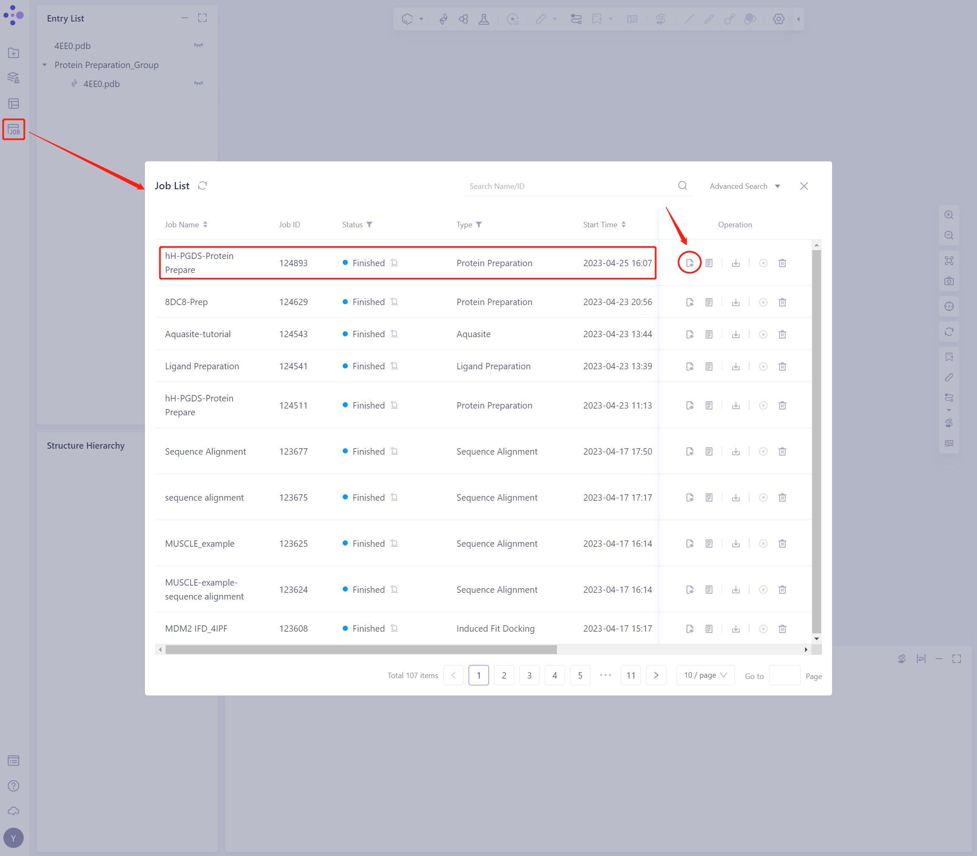Screen dimensions: 977x856
Task: Download files for 8DC8-Prep job
Action: 736,302
